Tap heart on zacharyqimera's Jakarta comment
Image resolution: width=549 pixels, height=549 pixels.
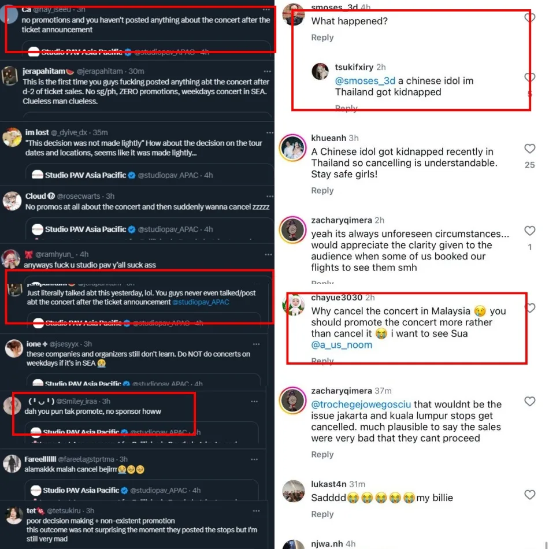(x=529, y=401)
